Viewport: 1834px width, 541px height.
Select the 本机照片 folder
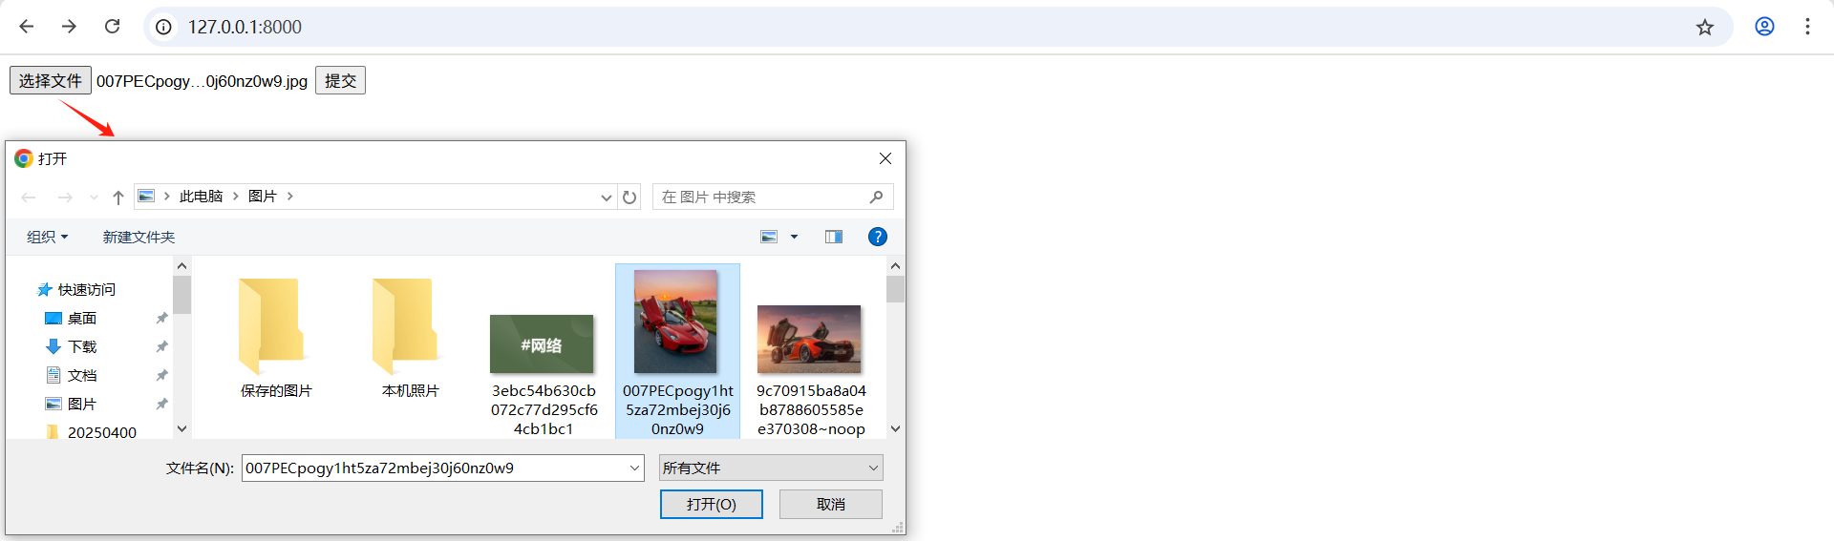[410, 338]
